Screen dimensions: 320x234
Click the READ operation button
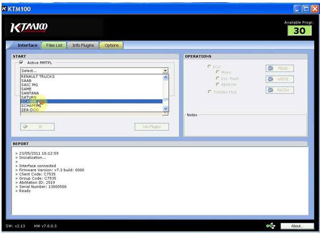point(279,69)
